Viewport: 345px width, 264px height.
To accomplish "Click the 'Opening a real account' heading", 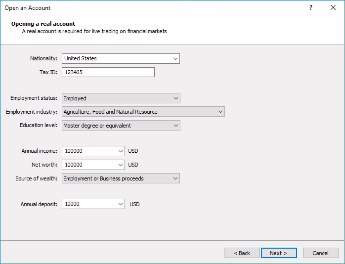I will tap(43, 24).
